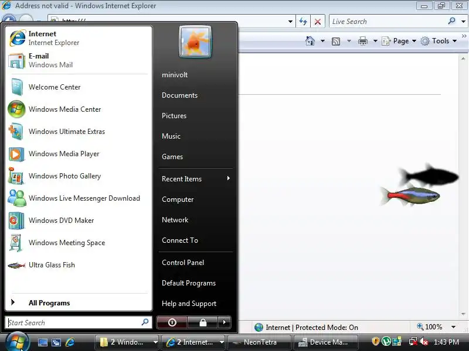Open Live Search provider dropdown arrow
The width and height of the screenshot is (469, 351).
[x=463, y=22]
